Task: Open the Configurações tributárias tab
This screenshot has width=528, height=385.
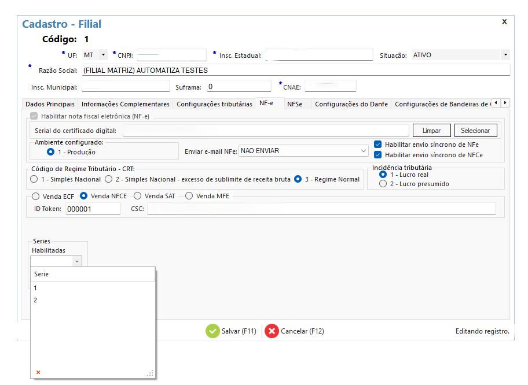Action: coord(214,104)
